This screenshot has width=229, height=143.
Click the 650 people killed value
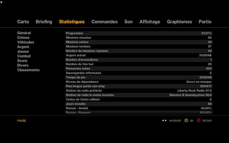click(209, 69)
